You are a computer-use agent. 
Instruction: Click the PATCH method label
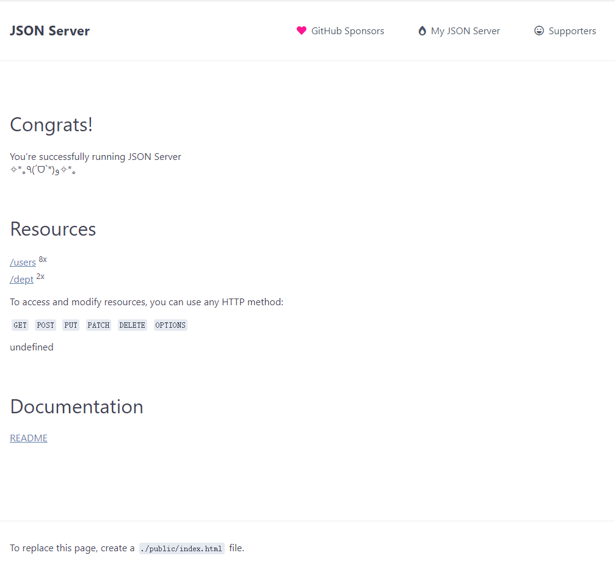tap(98, 325)
